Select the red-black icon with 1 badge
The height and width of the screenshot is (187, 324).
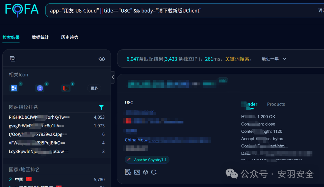point(66,88)
